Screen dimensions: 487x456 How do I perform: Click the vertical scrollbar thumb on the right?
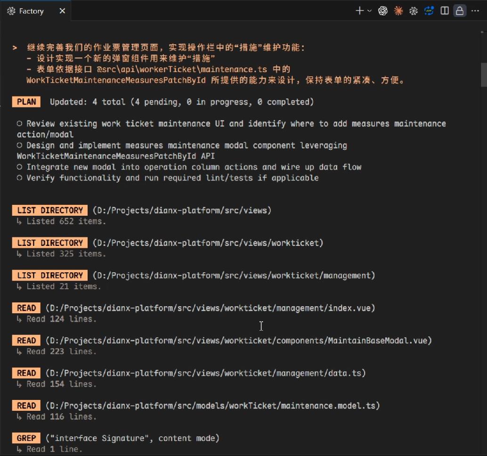click(483, 74)
